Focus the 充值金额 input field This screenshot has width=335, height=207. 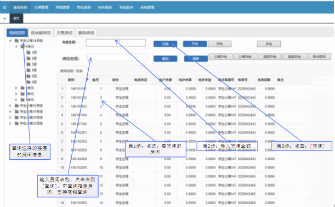(x=116, y=43)
